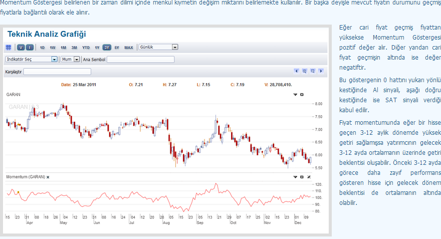Click the 5.50 price axis label
441x239 pixels.
point(319,168)
